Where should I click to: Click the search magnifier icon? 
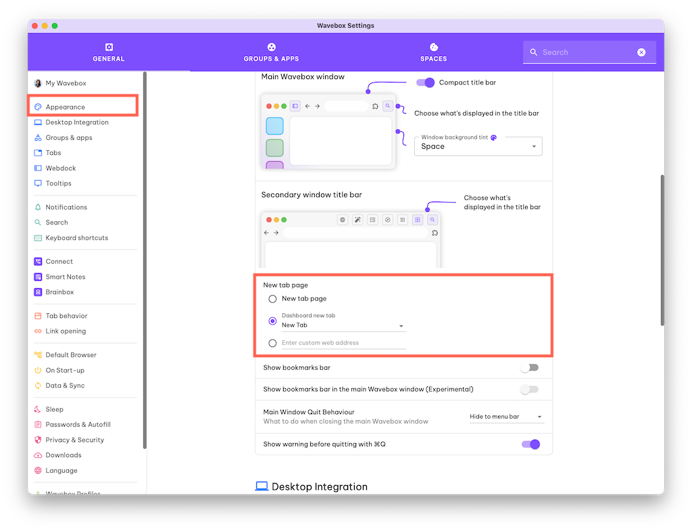click(x=534, y=52)
